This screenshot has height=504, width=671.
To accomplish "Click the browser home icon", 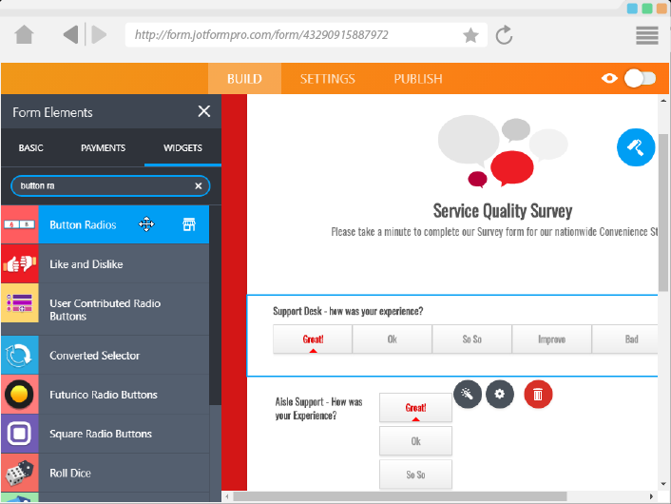I will tap(25, 35).
